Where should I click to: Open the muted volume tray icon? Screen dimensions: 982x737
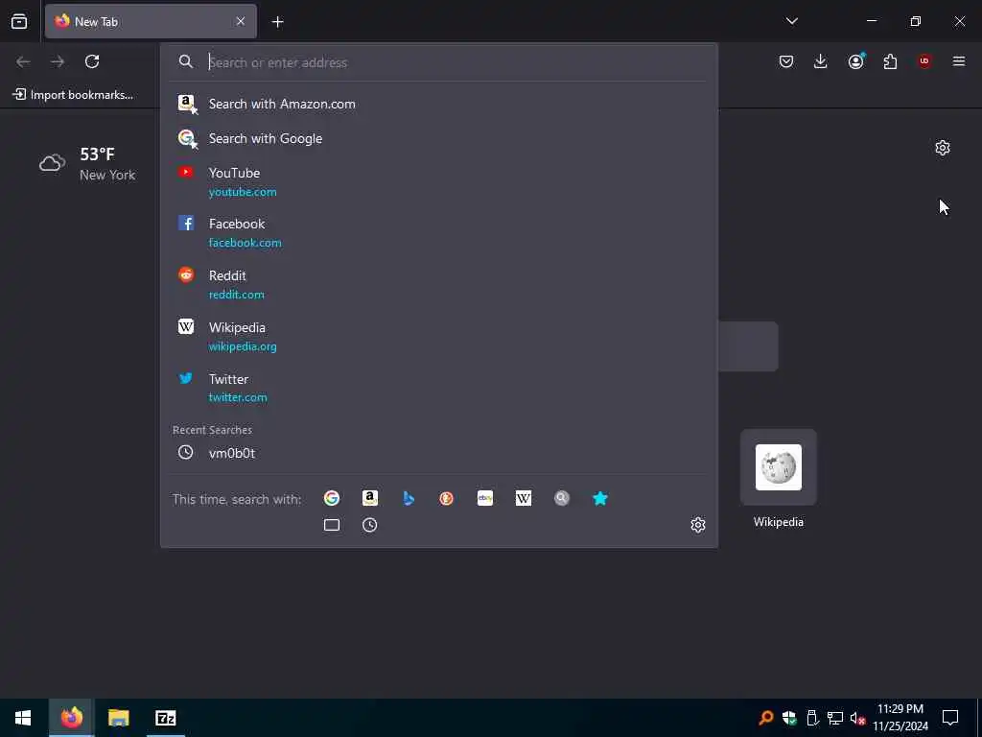[x=857, y=718]
